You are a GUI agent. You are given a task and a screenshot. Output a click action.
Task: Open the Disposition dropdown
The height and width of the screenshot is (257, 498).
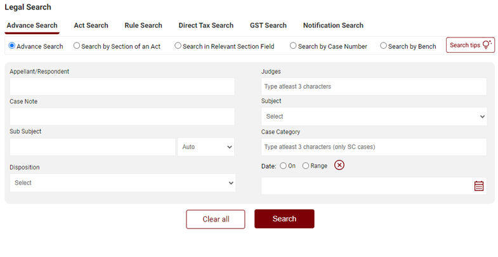[122, 183]
